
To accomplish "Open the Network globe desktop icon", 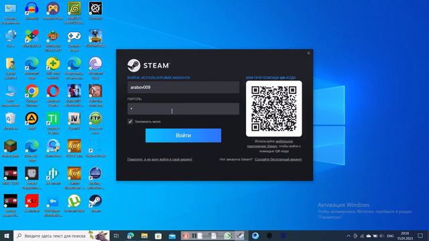I will click(x=11, y=36).
